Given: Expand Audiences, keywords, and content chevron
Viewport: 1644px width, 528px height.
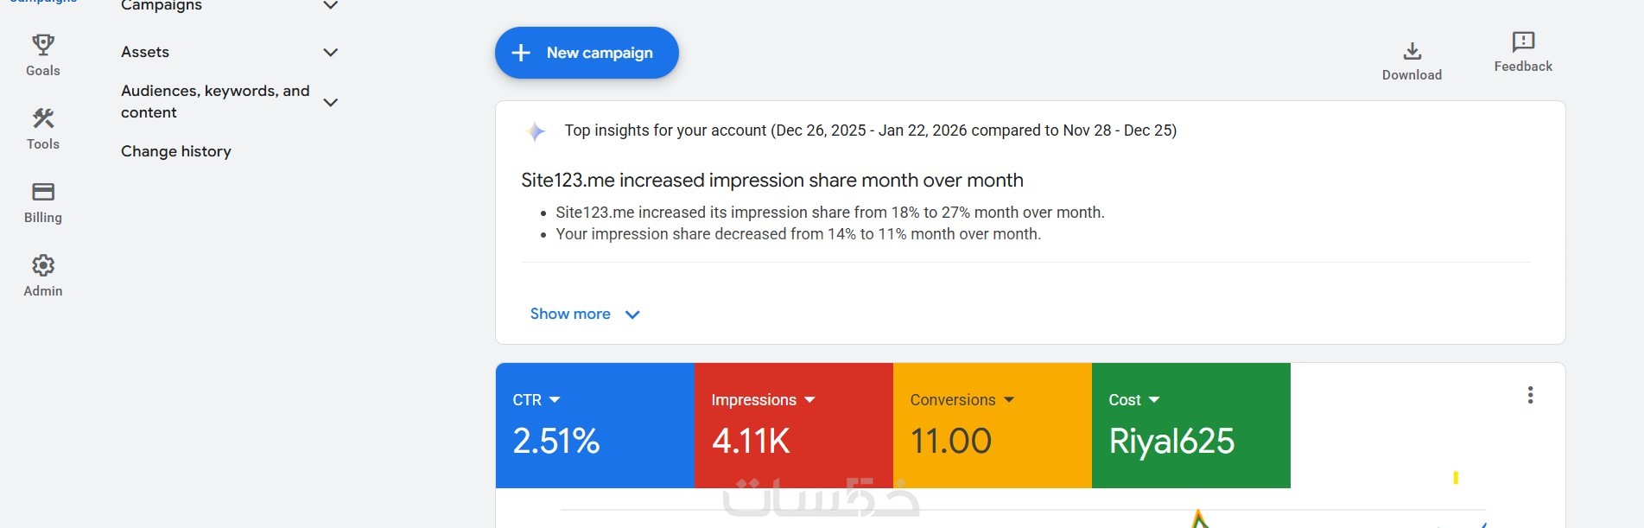Looking at the screenshot, I should tap(330, 103).
